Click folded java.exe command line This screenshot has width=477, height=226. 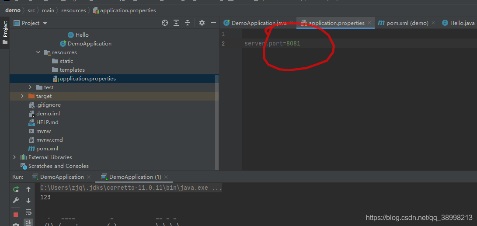click(131, 188)
